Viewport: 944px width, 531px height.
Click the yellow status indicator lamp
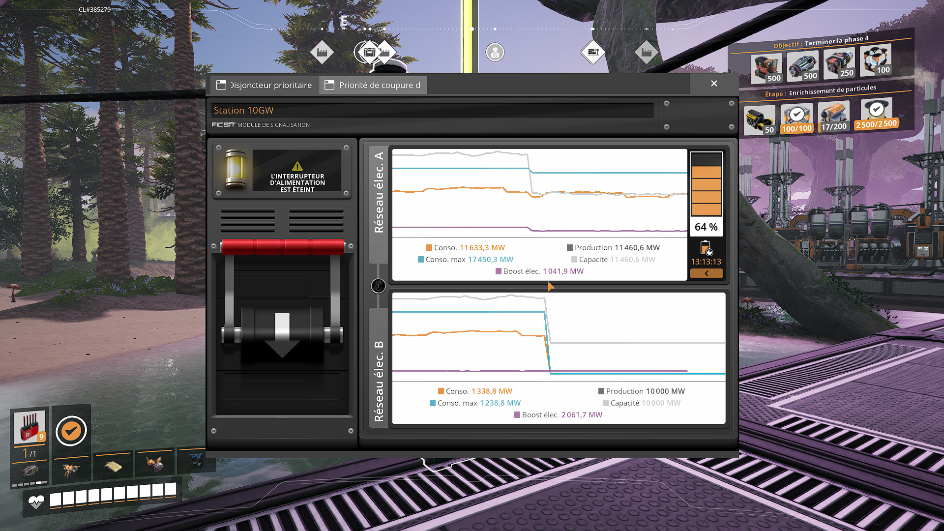[235, 170]
